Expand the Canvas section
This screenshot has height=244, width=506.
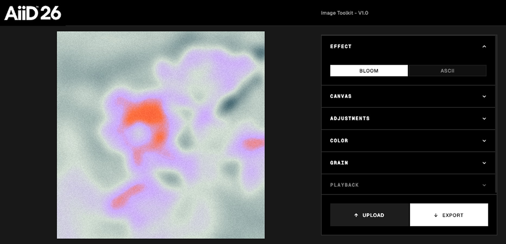pos(408,96)
